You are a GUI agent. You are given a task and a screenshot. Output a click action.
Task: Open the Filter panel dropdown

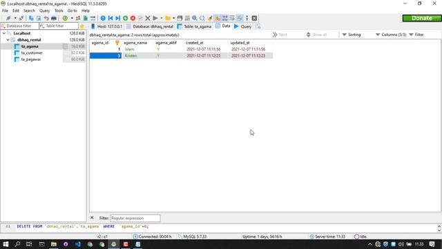[x=416, y=35]
